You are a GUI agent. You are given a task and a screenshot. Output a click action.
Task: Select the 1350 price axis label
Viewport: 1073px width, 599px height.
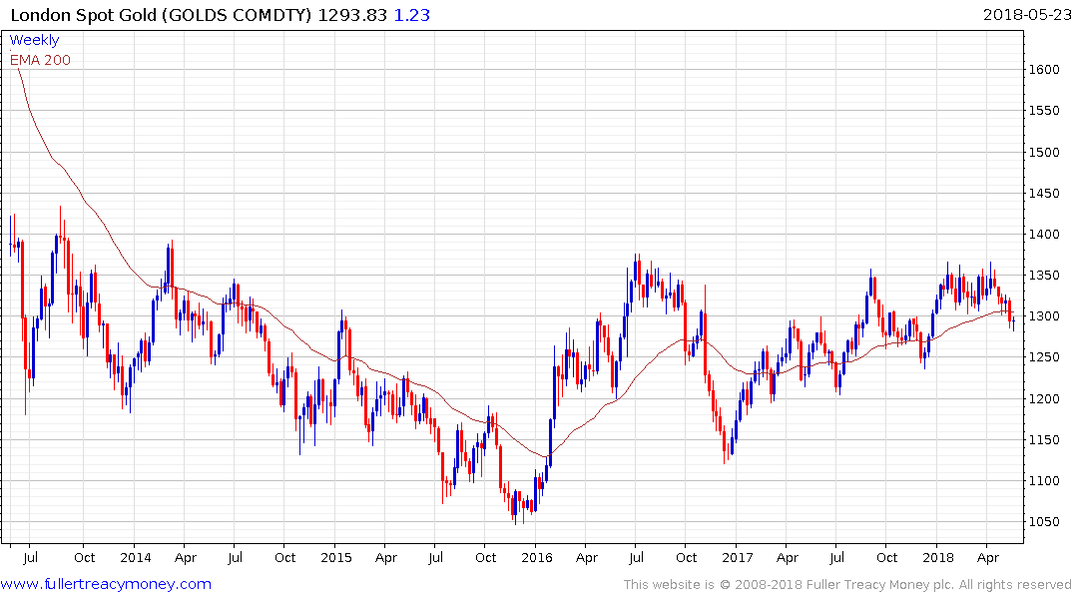(x=1044, y=276)
